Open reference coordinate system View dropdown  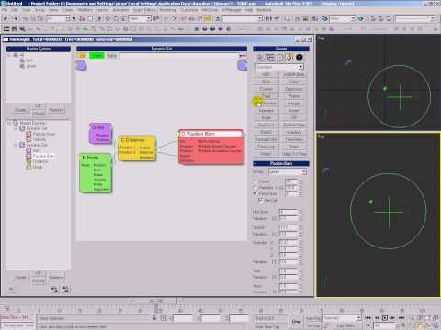(x=140, y=18)
